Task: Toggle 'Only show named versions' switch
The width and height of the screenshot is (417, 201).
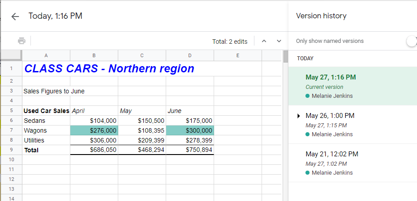Action: [x=411, y=41]
